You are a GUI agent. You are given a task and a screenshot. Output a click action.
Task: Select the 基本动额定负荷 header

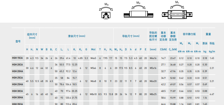(x=163, y=36)
